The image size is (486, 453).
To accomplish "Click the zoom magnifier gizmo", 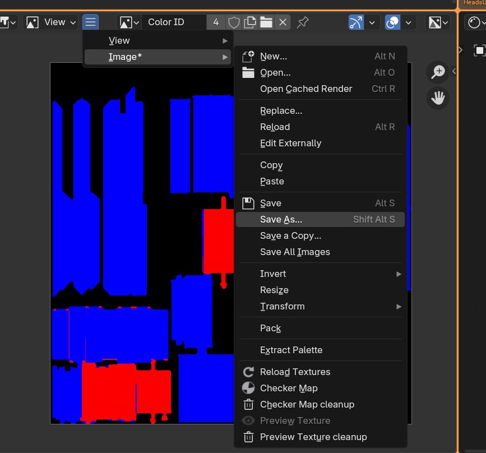I will 438,72.
